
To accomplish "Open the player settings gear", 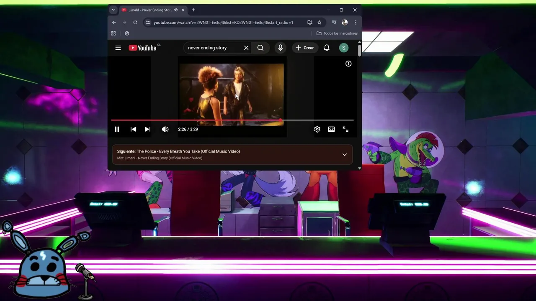I will (x=317, y=129).
